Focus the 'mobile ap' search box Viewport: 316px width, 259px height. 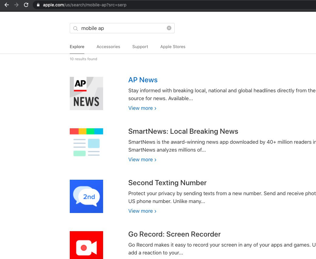click(x=122, y=28)
